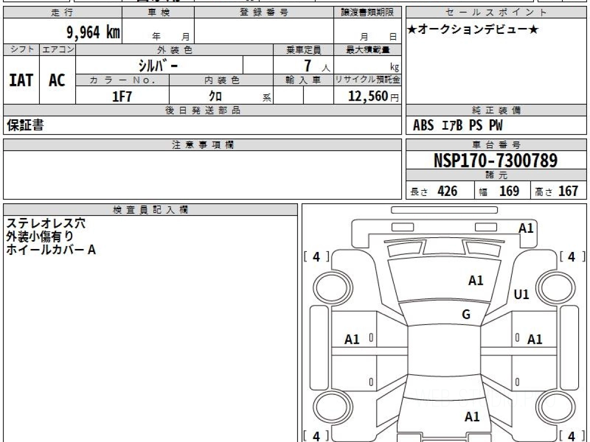The height and width of the screenshot is (442, 590).
Task: Select the length value 426
Action: click(x=447, y=191)
